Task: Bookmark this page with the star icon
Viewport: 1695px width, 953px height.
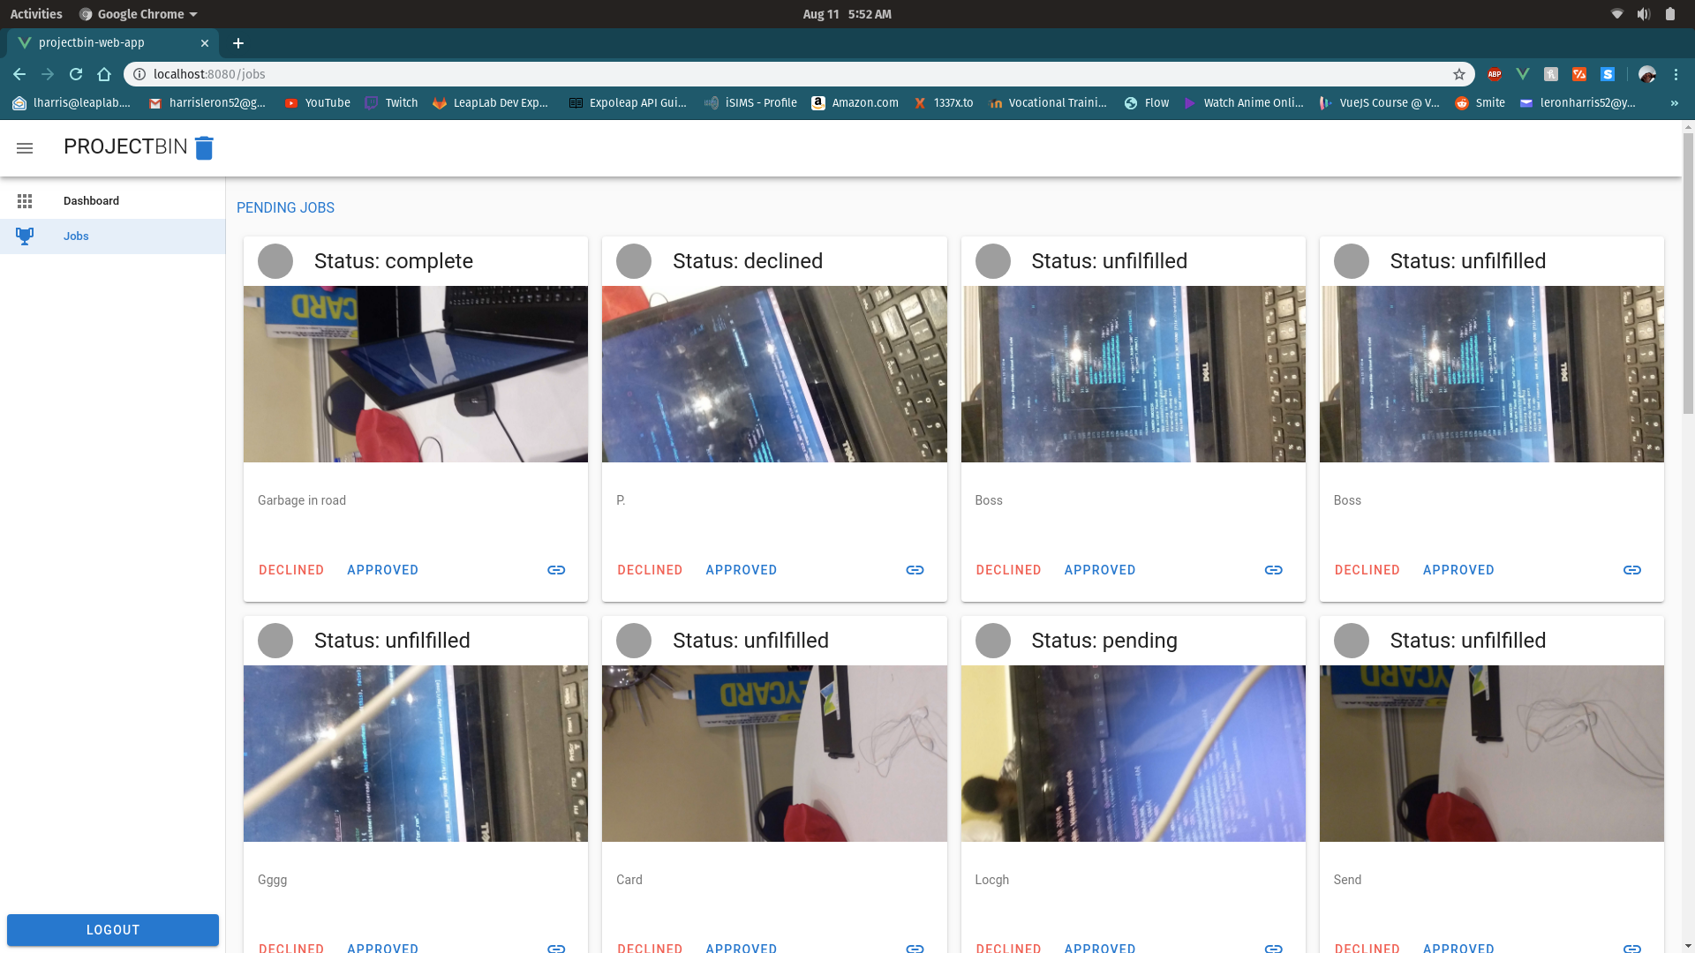Action: tap(1459, 74)
